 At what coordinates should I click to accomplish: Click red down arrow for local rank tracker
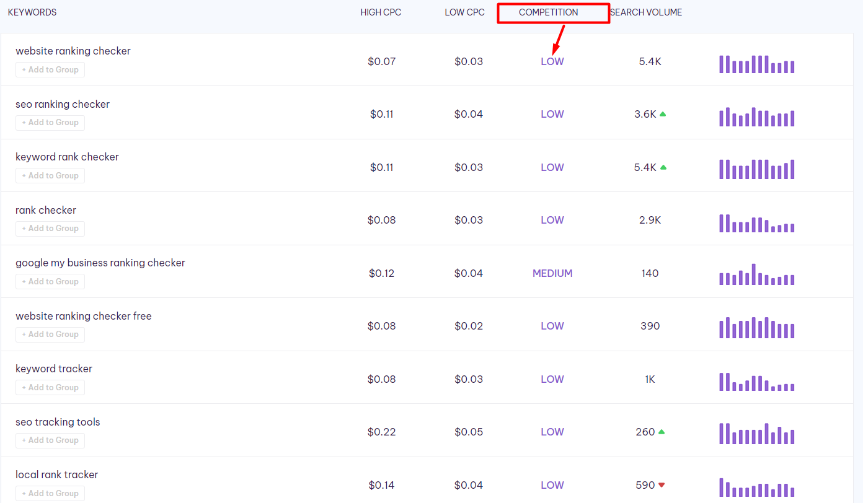tap(662, 485)
